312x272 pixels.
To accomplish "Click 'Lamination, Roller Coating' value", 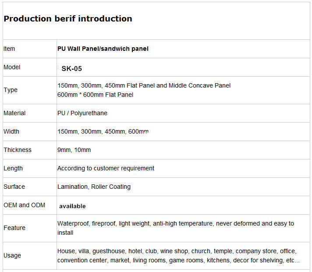I will [94, 187].
